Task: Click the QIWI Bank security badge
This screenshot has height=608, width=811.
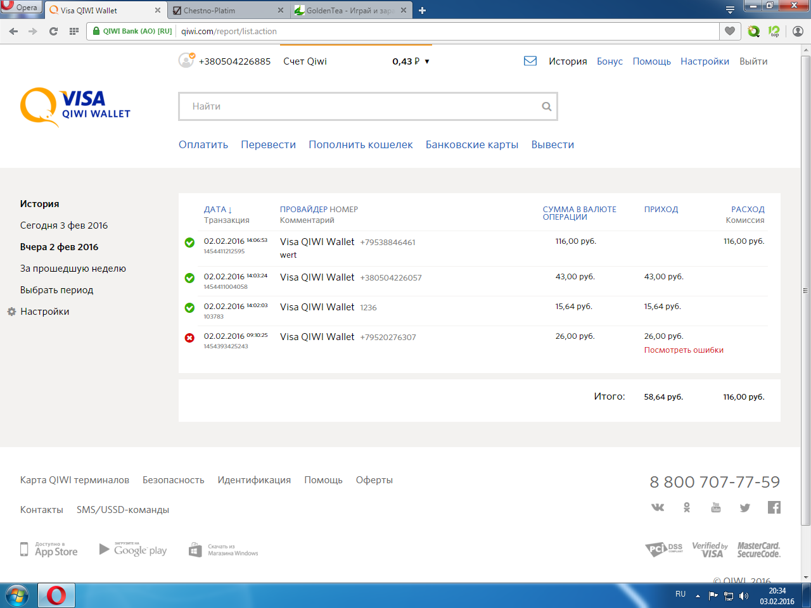Action: tap(132, 31)
